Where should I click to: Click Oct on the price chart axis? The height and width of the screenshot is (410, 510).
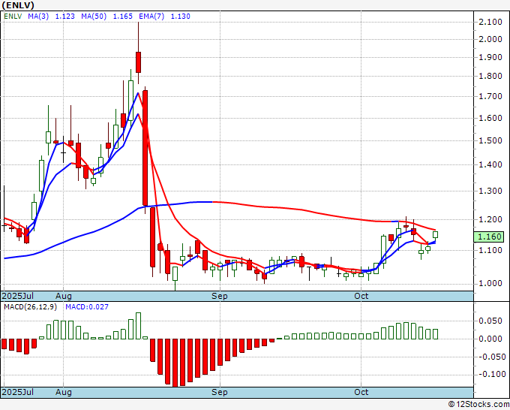click(x=361, y=296)
